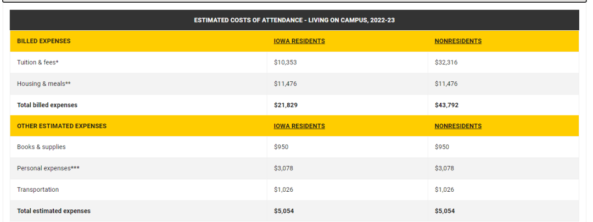593x222 pixels.
Task: Click the Books & supplies row label
Action: [x=41, y=147]
